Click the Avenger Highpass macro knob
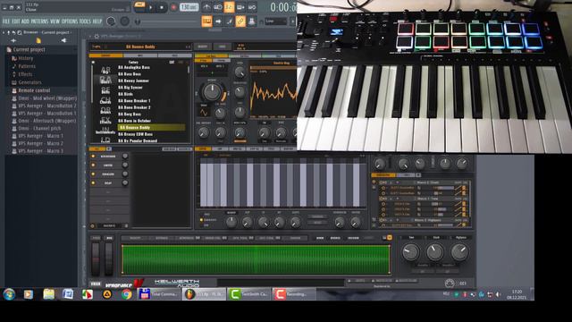572x322 pixels. tap(459, 252)
